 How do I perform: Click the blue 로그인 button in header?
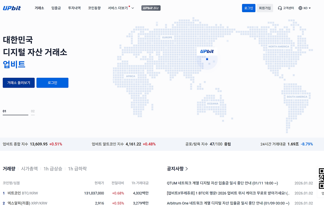click(x=249, y=8)
